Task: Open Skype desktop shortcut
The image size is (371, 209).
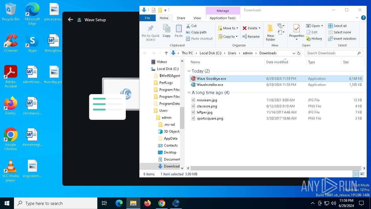Action: (x=32, y=44)
